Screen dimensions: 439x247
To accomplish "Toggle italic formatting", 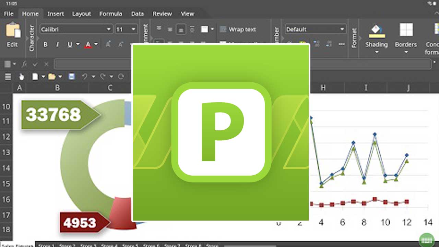I will (57, 45).
